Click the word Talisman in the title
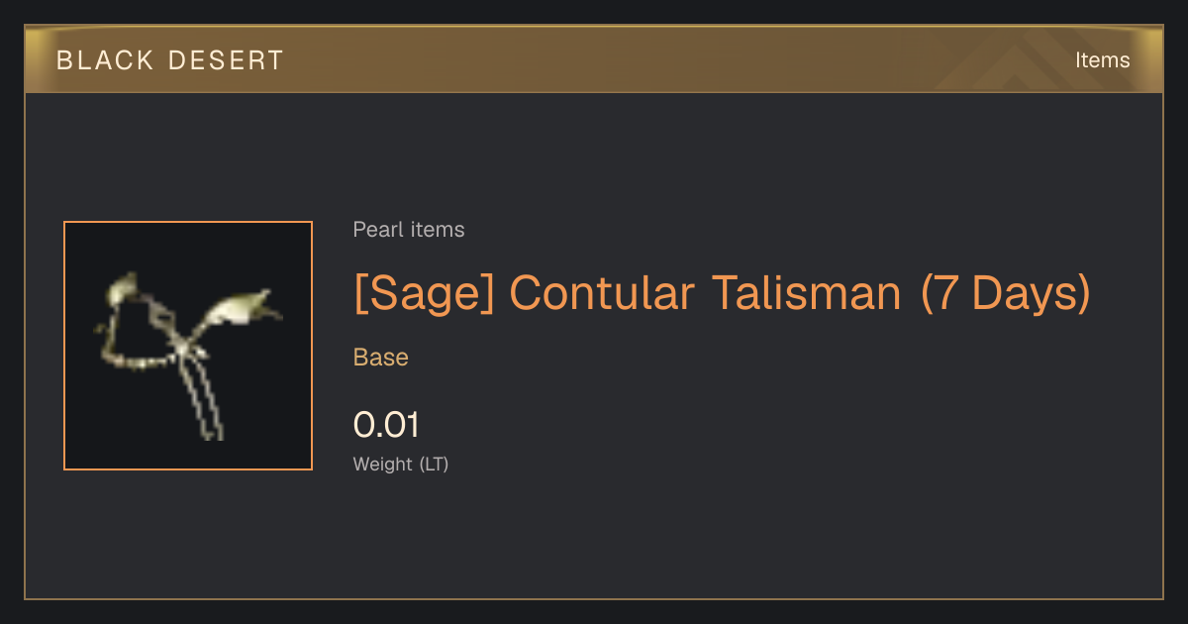1188x624 pixels. 807,292
